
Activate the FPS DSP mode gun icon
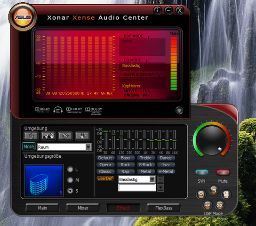213,190
